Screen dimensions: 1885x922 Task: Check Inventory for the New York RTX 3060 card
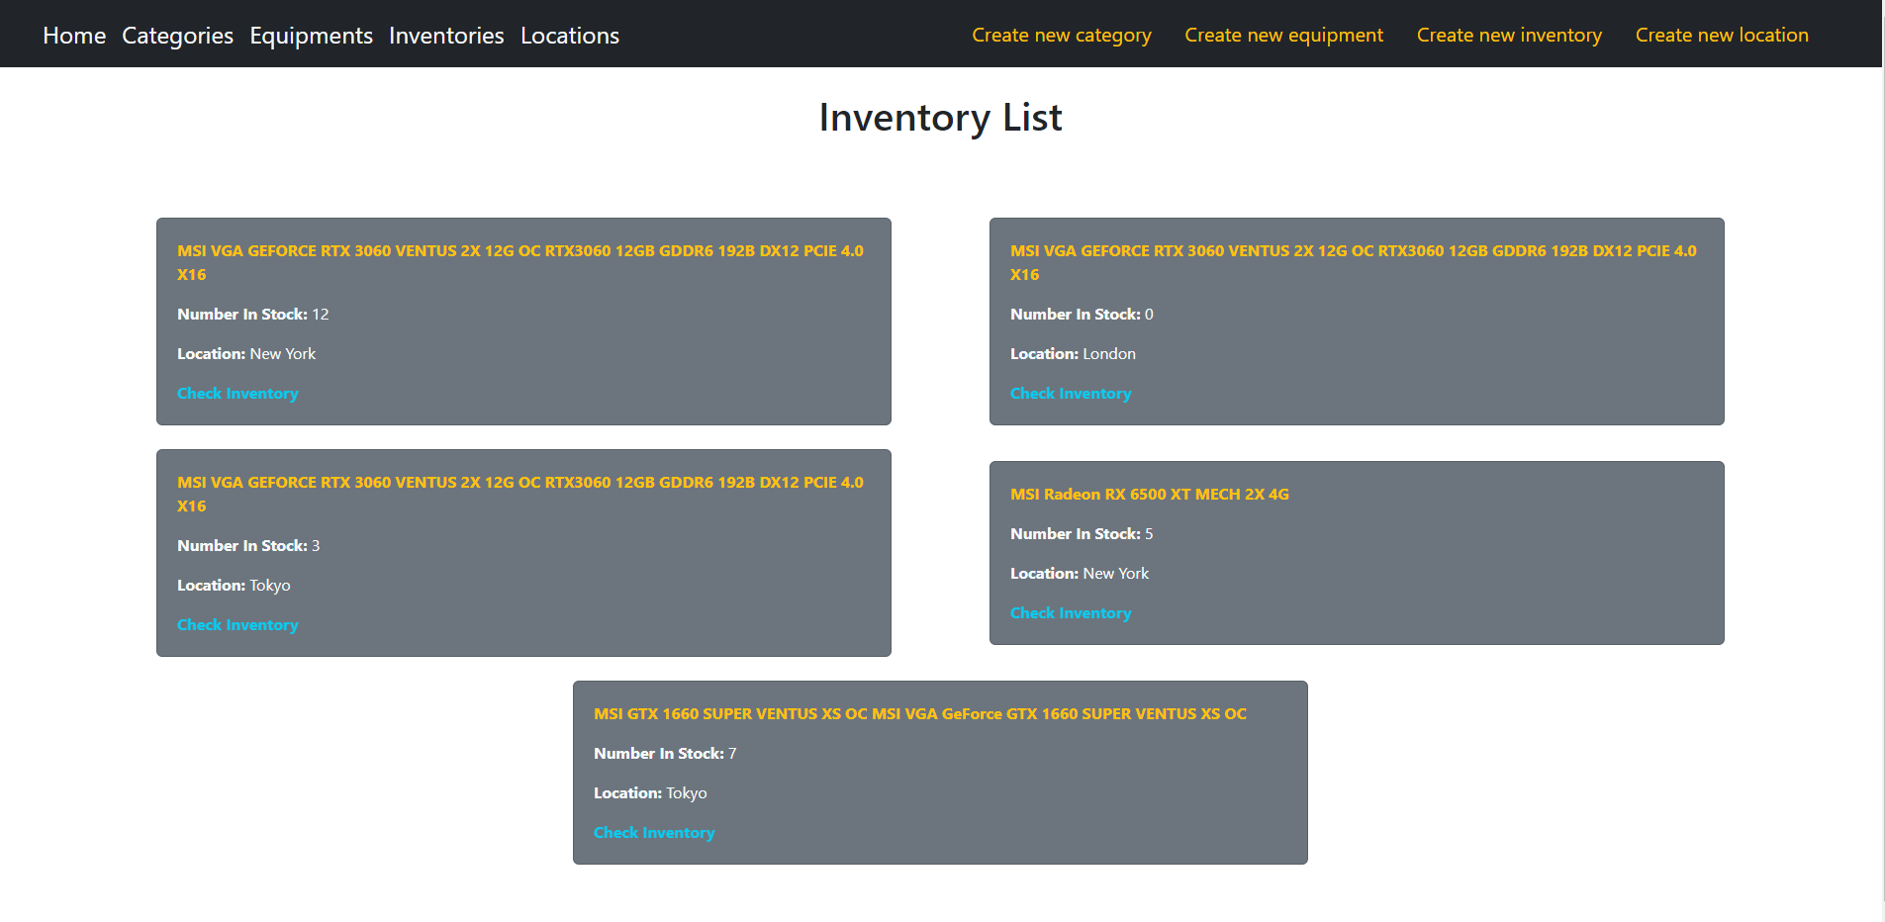(x=237, y=393)
